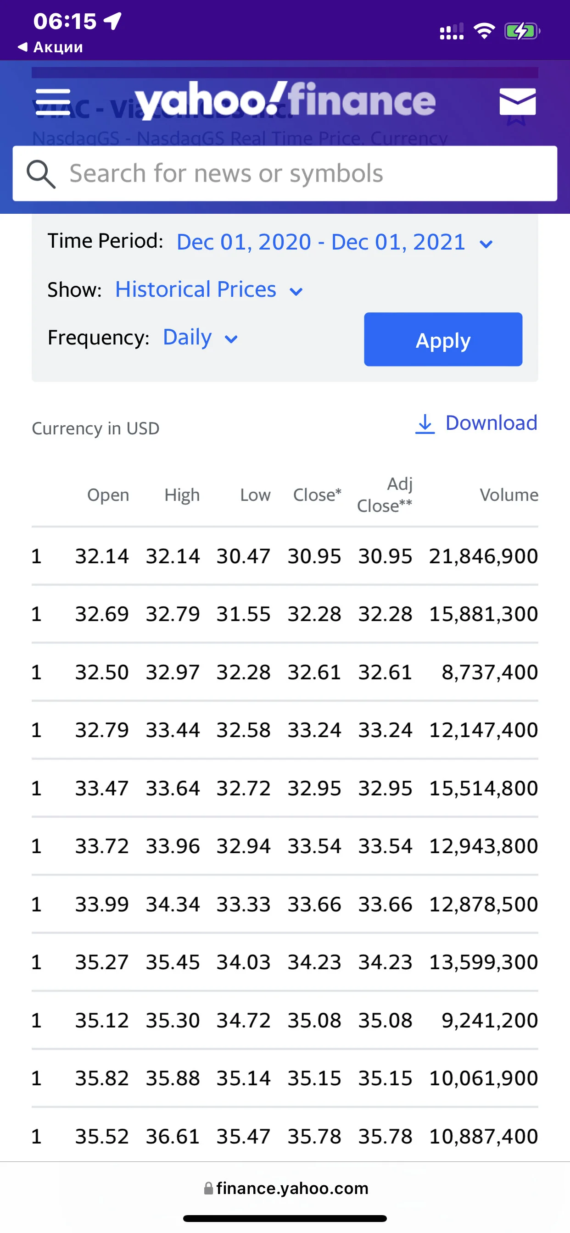The width and height of the screenshot is (570, 1233).
Task: Tap the Wi-Fi status icon
Action: (484, 31)
